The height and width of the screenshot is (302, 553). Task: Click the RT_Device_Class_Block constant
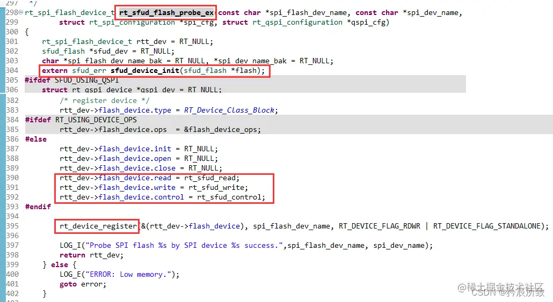point(229,111)
